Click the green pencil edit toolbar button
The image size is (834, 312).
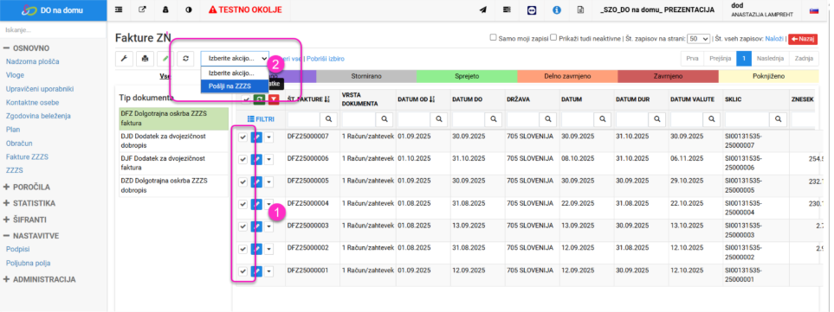165,59
